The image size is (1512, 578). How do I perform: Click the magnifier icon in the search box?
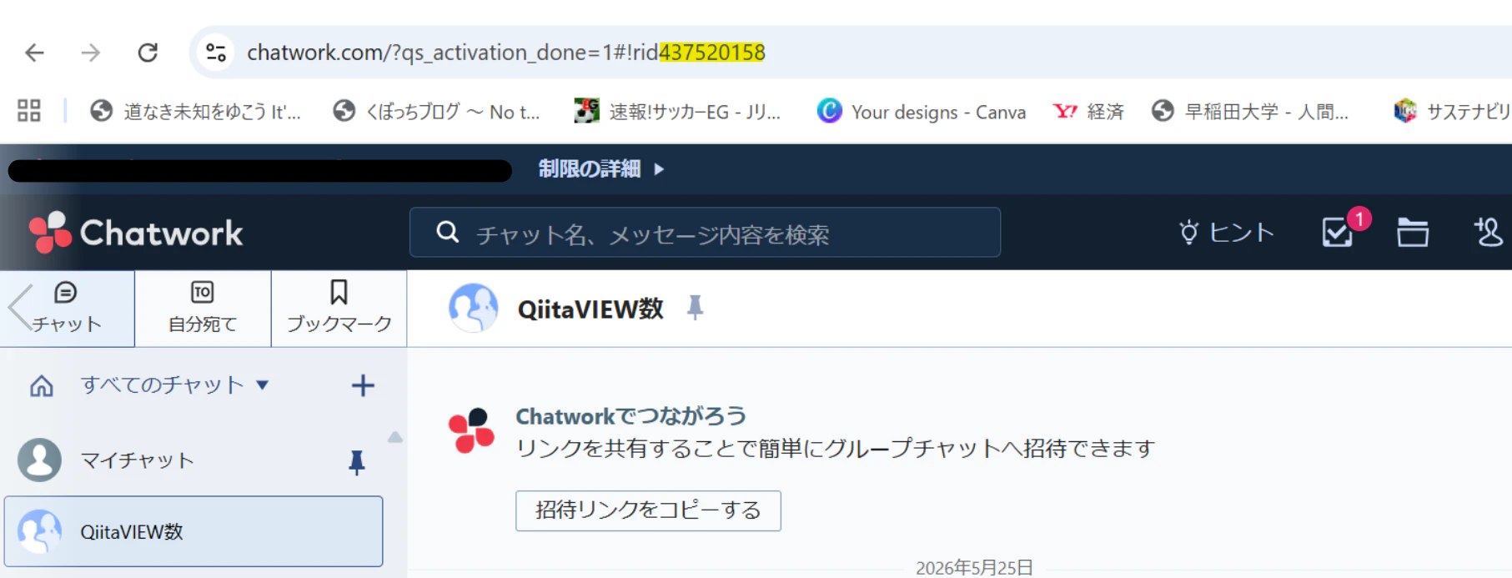click(x=448, y=232)
